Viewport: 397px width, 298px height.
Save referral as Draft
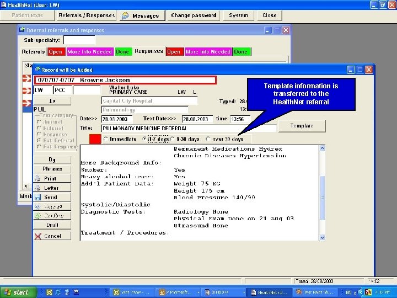52,225
